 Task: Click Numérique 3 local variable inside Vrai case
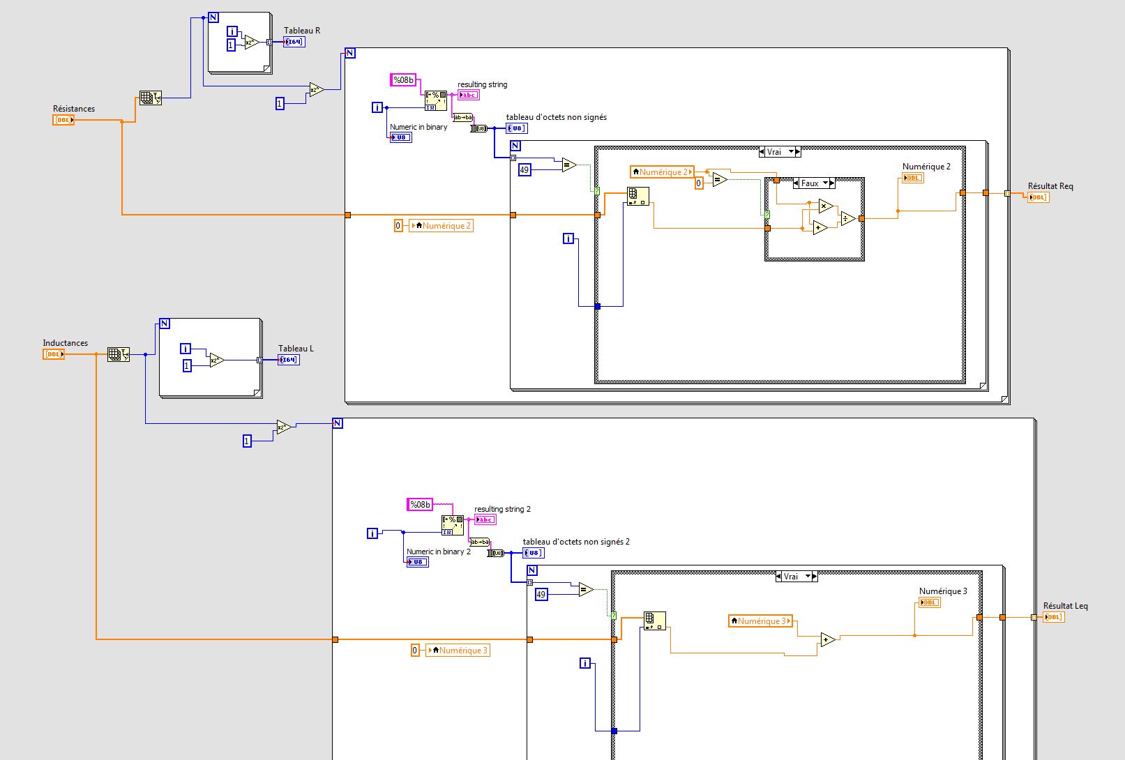pos(760,621)
